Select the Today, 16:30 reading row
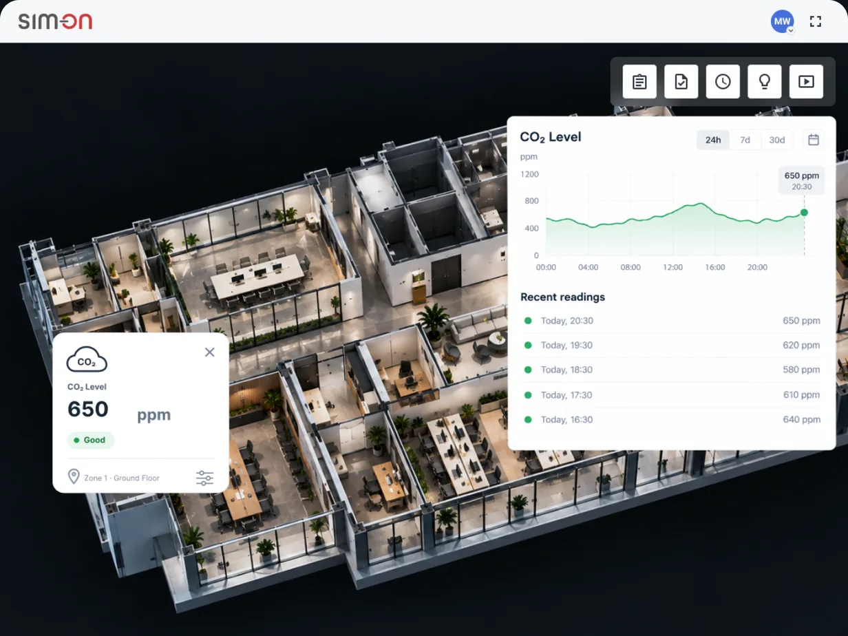Screen dimensions: 848x636 coord(672,420)
